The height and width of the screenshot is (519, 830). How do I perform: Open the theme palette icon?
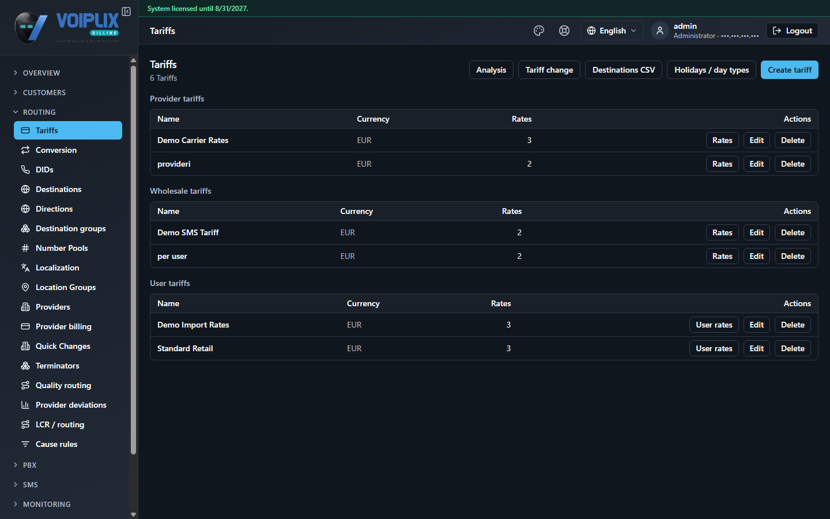pos(539,31)
